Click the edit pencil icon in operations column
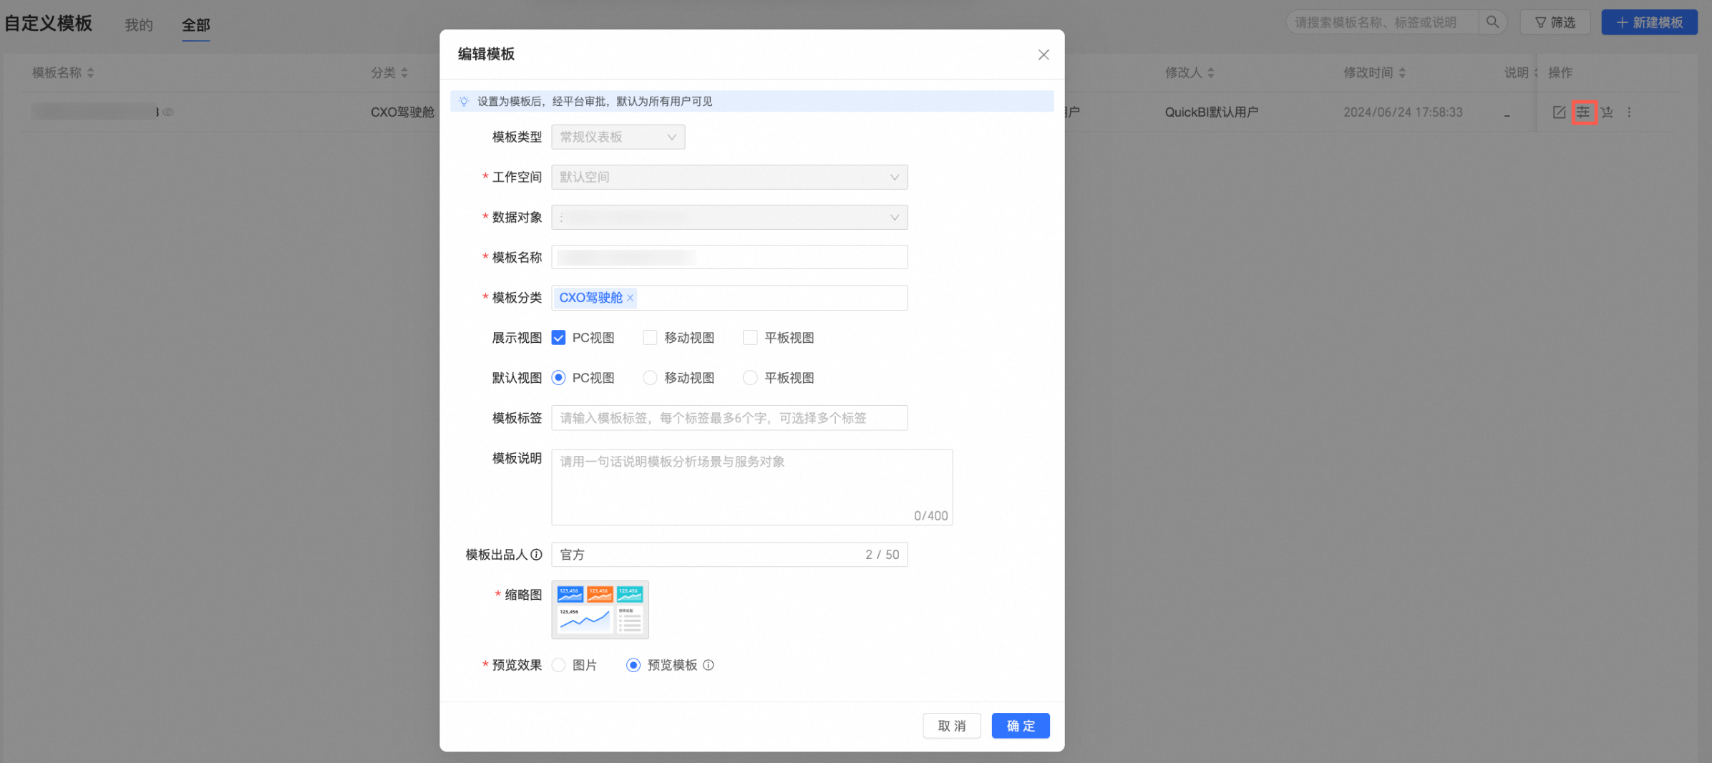This screenshot has width=1712, height=763. pos(1558,112)
